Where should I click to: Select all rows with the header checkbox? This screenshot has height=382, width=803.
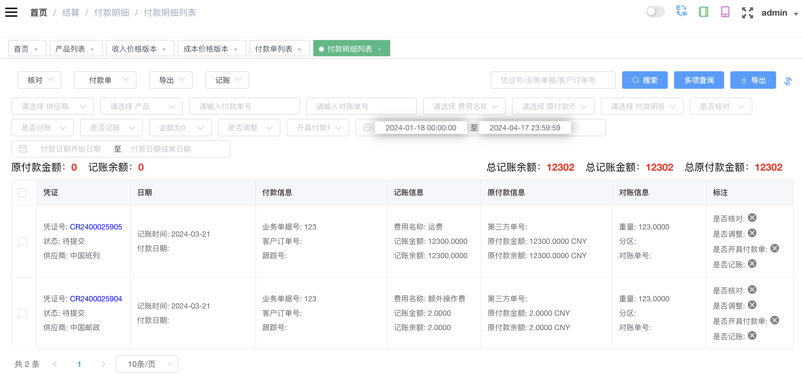click(x=22, y=193)
